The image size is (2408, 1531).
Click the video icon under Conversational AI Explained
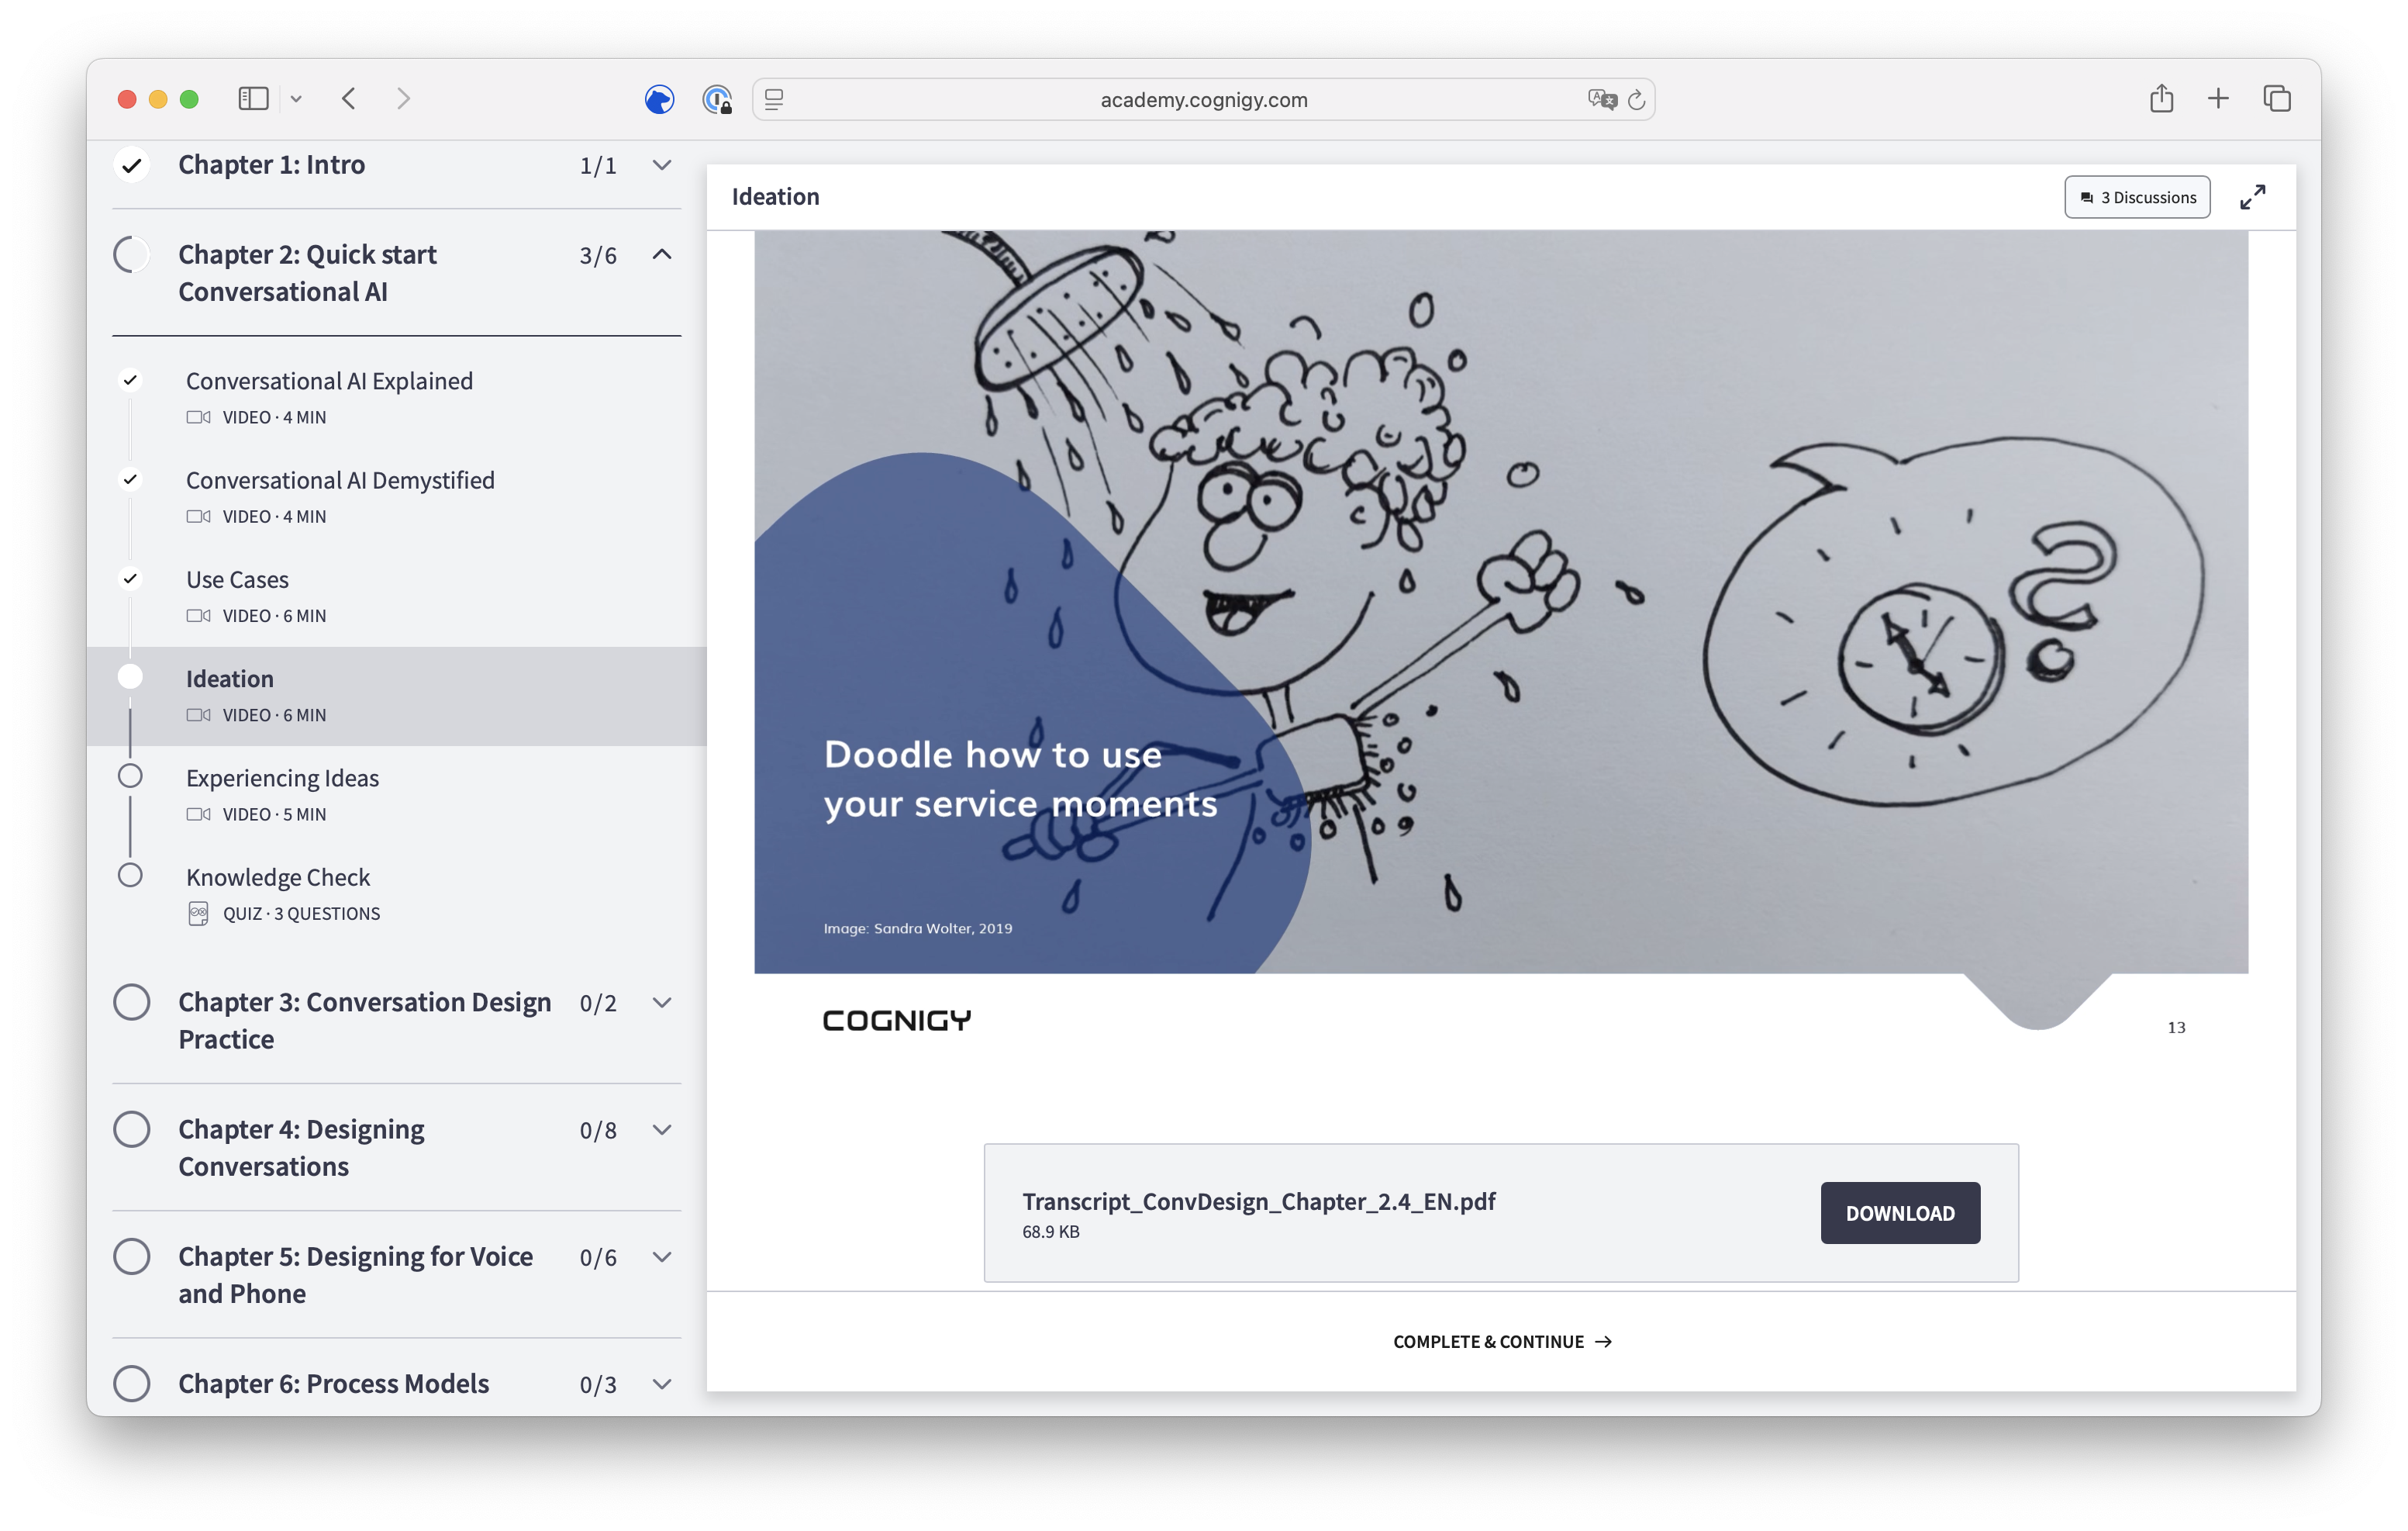tap(198, 417)
